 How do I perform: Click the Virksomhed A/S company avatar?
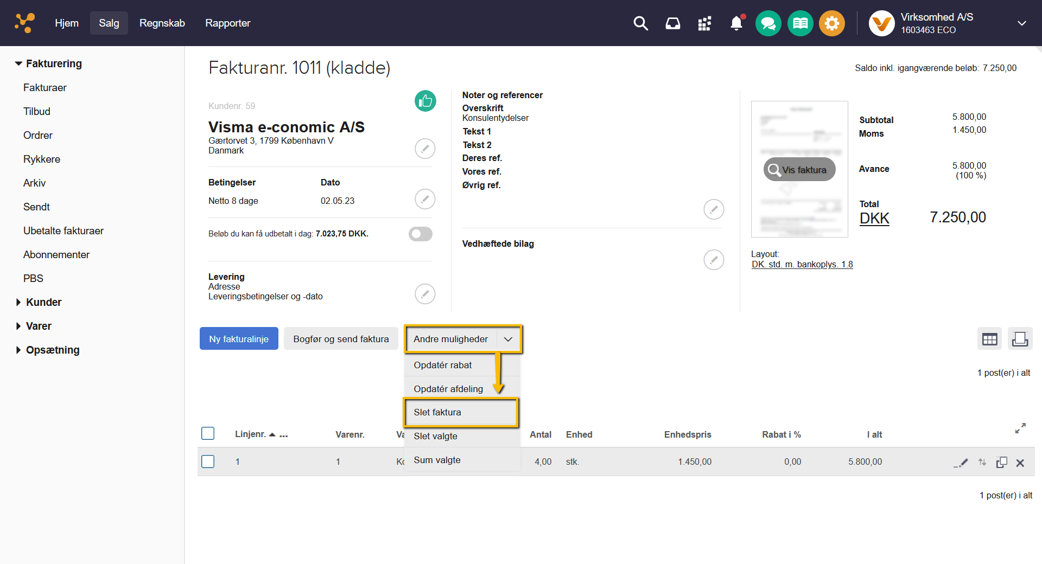[881, 23]
